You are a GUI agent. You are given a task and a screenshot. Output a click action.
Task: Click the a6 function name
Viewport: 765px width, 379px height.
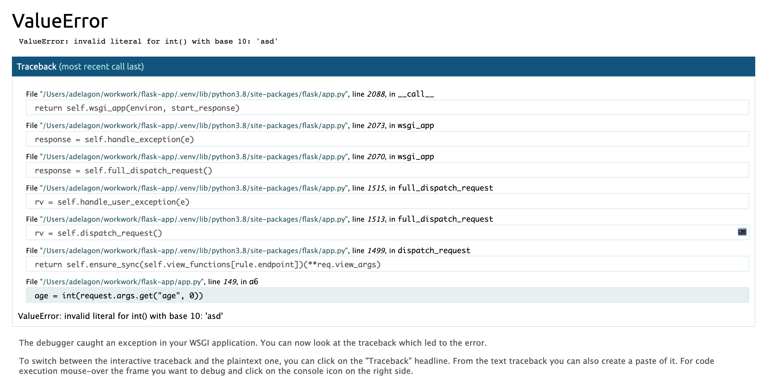pos(254,282)
